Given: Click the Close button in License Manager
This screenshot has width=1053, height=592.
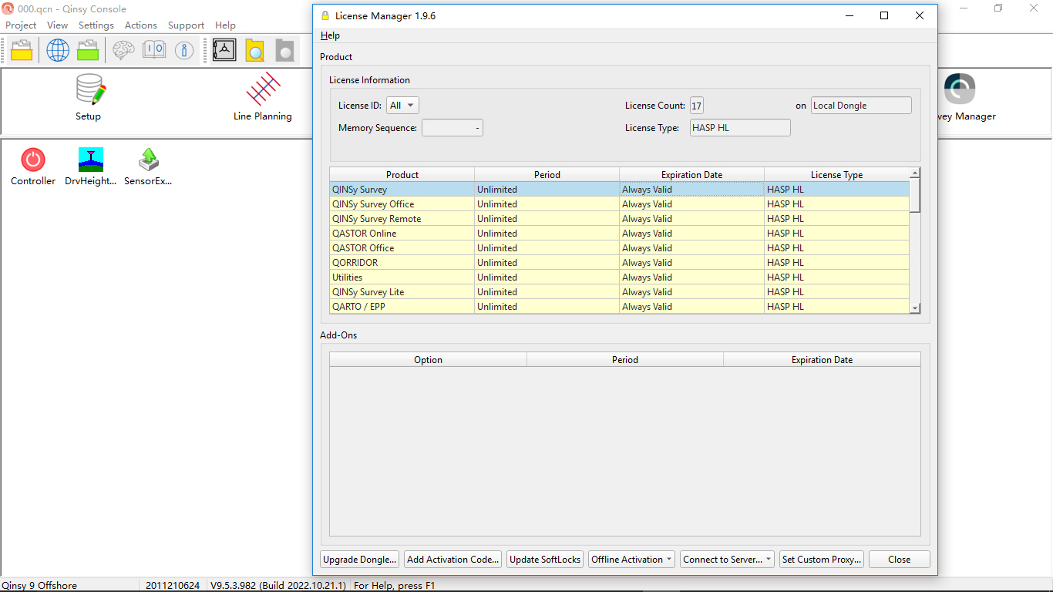Looking at the screenshot, I should (x=900, y=560).
